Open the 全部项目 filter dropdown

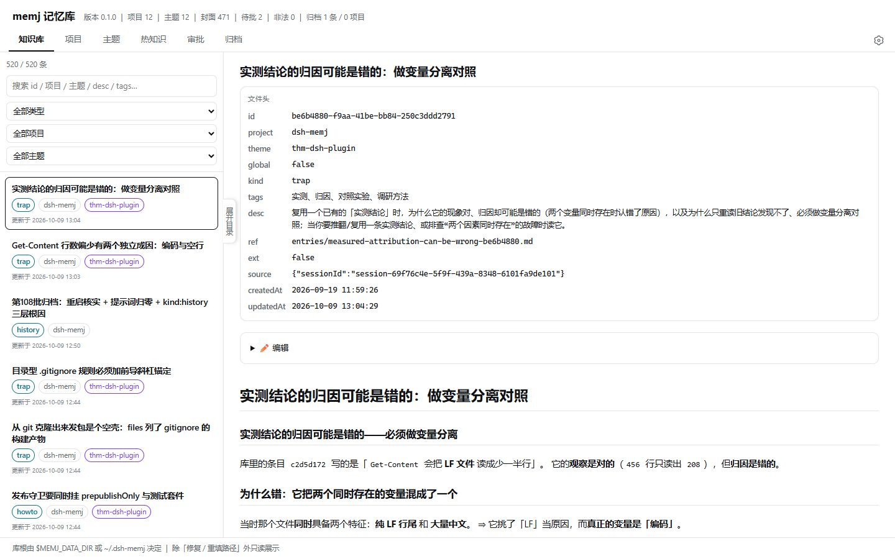[x=112, y=134]
